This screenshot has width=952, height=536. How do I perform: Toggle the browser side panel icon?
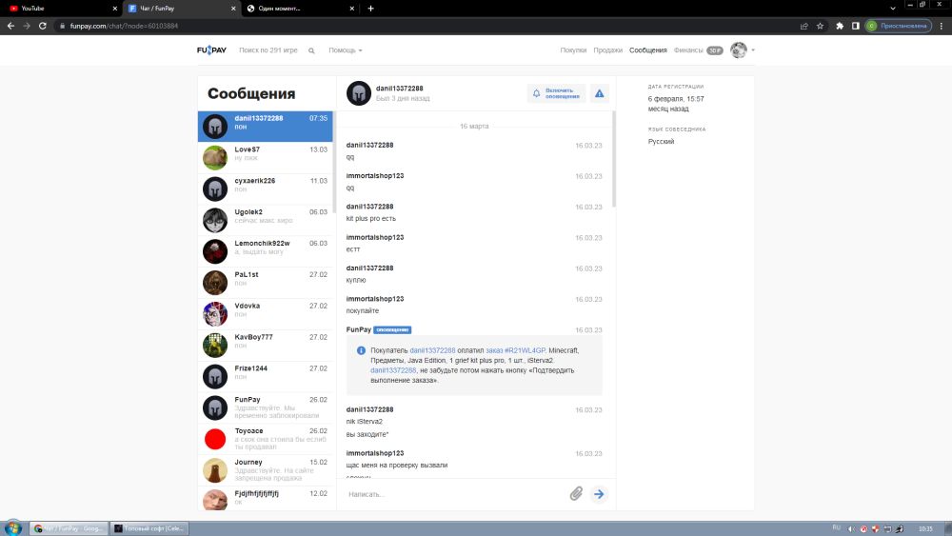click(x=856, y=26)
